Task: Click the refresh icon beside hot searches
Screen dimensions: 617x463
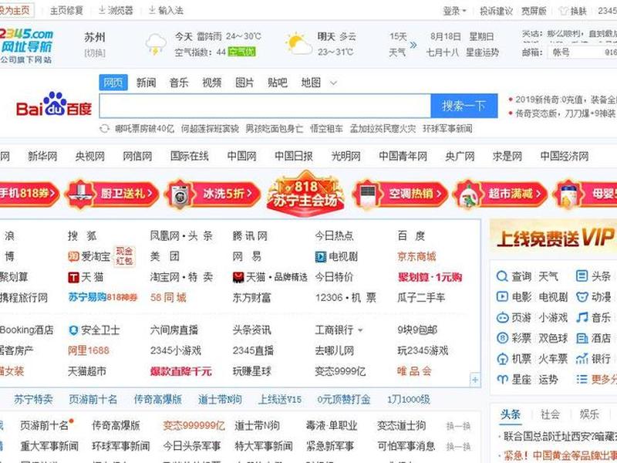Action: click(104, 129)
